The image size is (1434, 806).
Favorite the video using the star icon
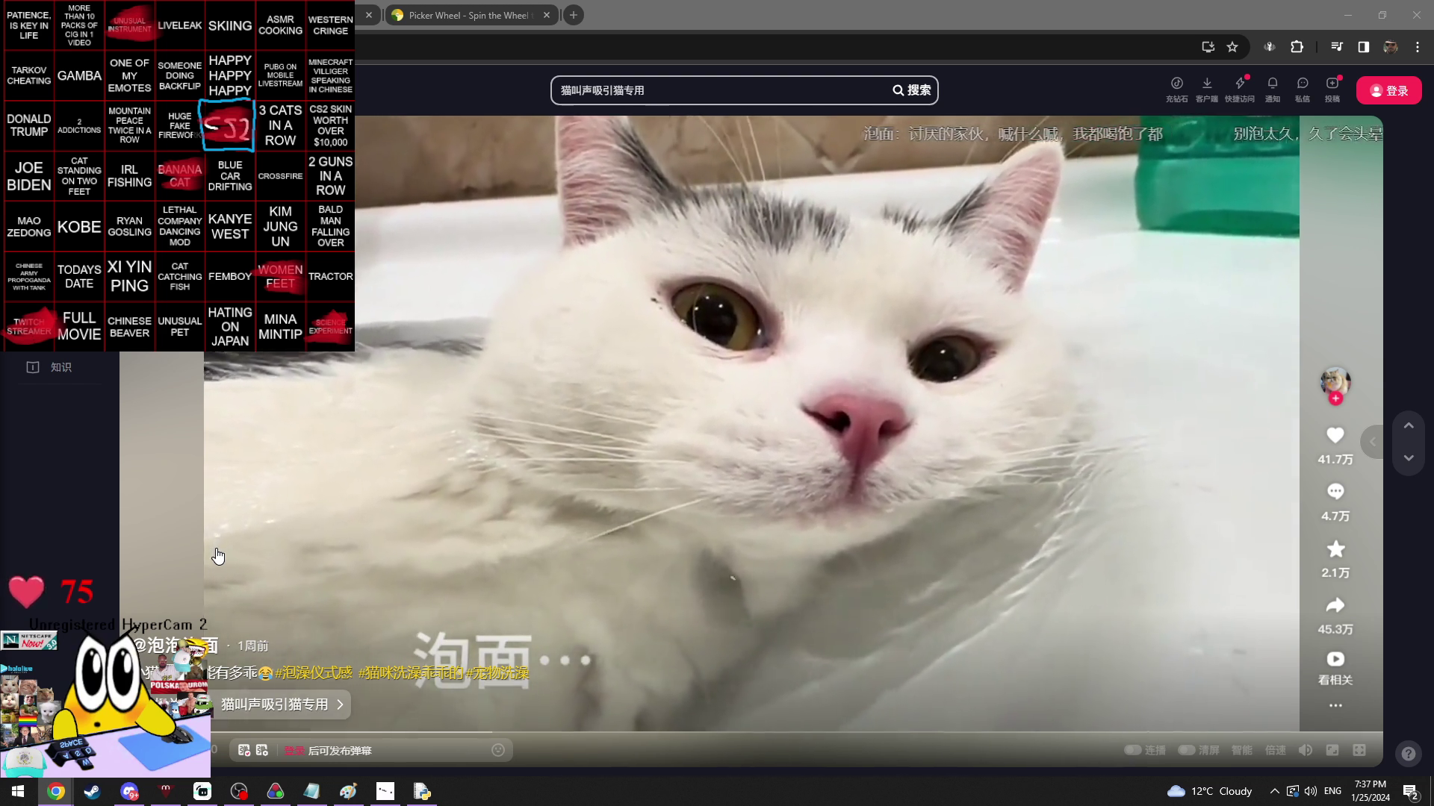(1336, 549)
